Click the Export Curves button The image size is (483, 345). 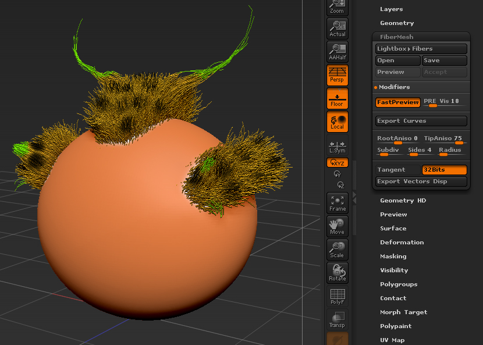click(421, 121)
